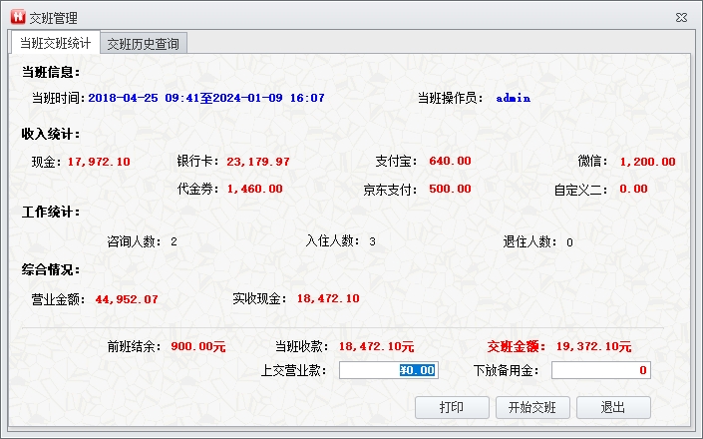Open the 交班历史查询 tab

144,43
